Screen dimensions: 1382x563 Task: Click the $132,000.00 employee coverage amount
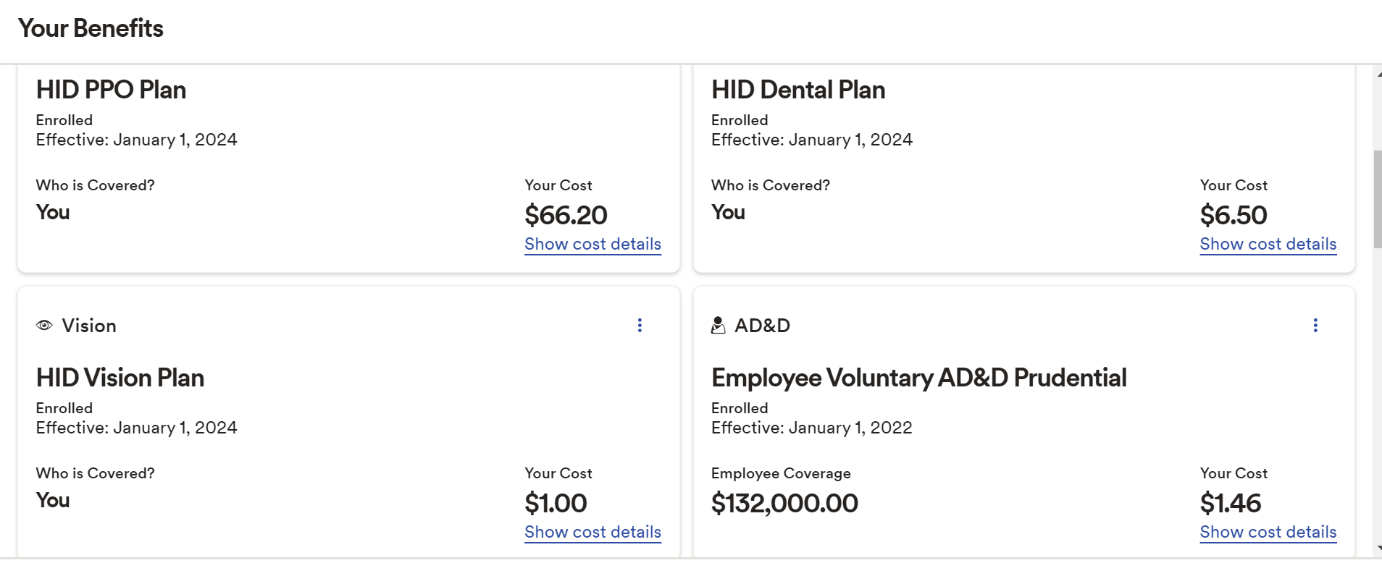pyautogui.click(x=784, y=503)
